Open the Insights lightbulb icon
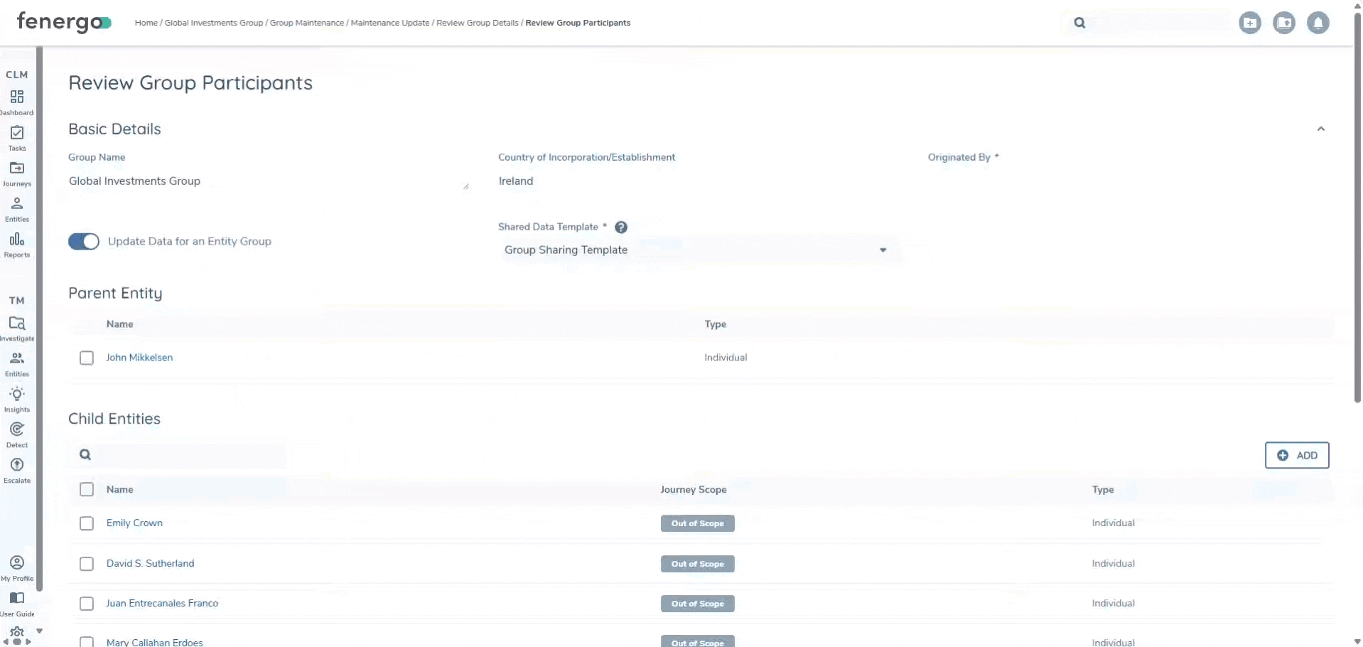 (17, 395)
